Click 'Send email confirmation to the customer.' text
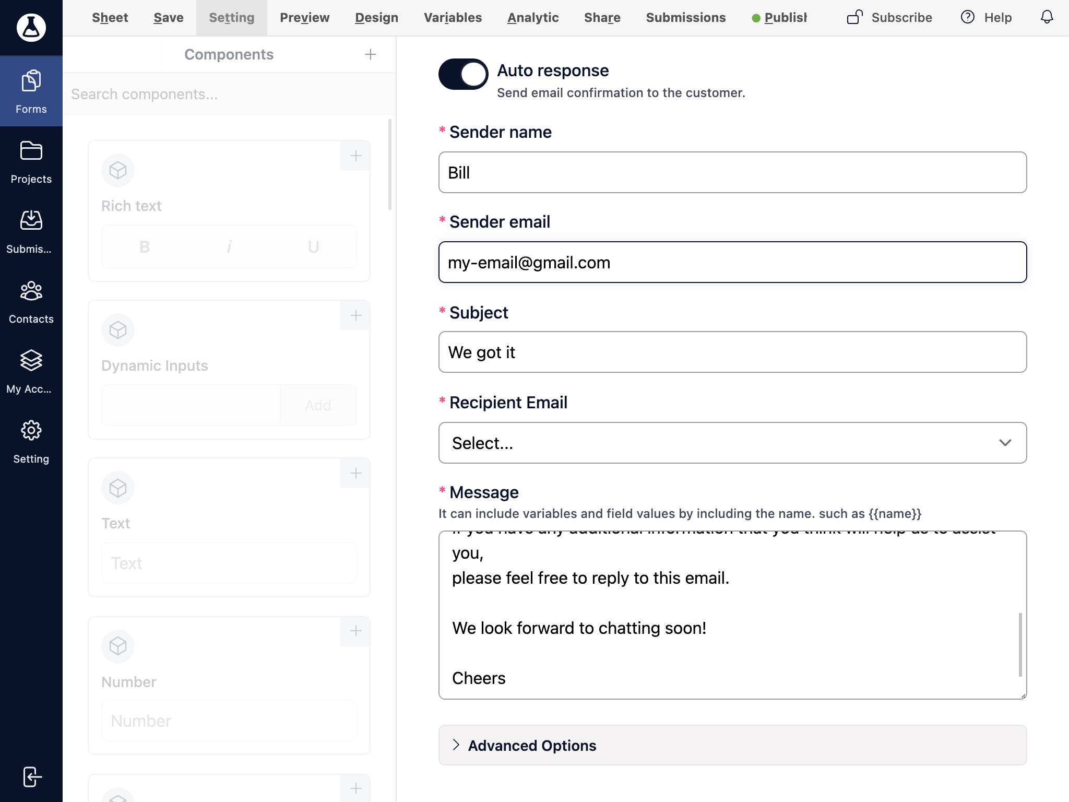The image size is (1069, 802). point(621,92)
